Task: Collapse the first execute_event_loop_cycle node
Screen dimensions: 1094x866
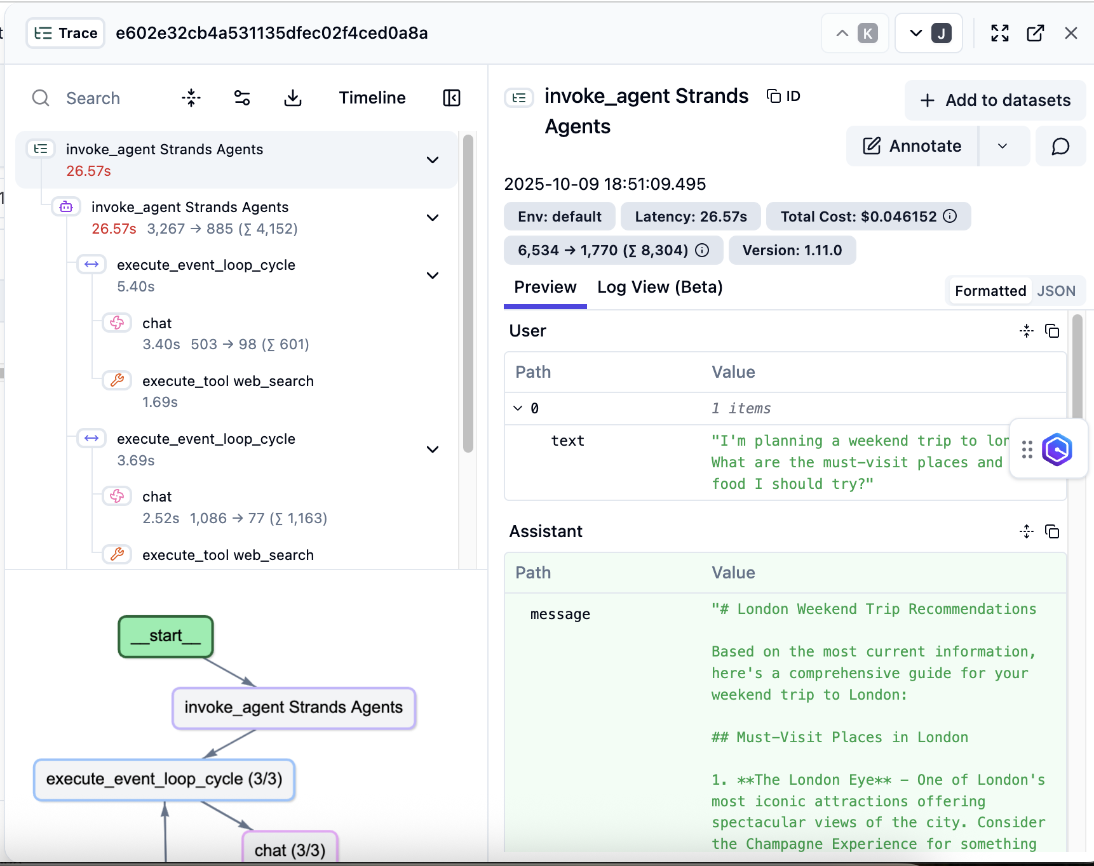Action: (x=433, y=276)
